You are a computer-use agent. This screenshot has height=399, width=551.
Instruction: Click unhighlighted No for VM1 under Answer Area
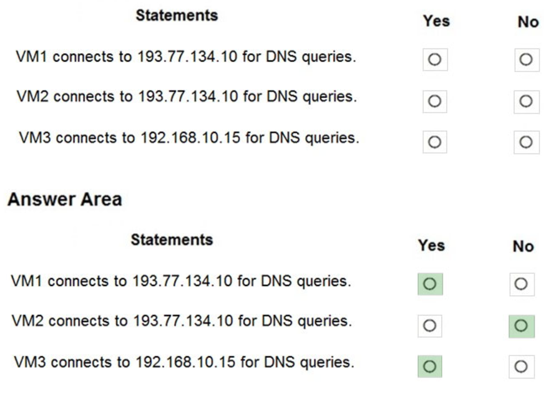point(521,284)
